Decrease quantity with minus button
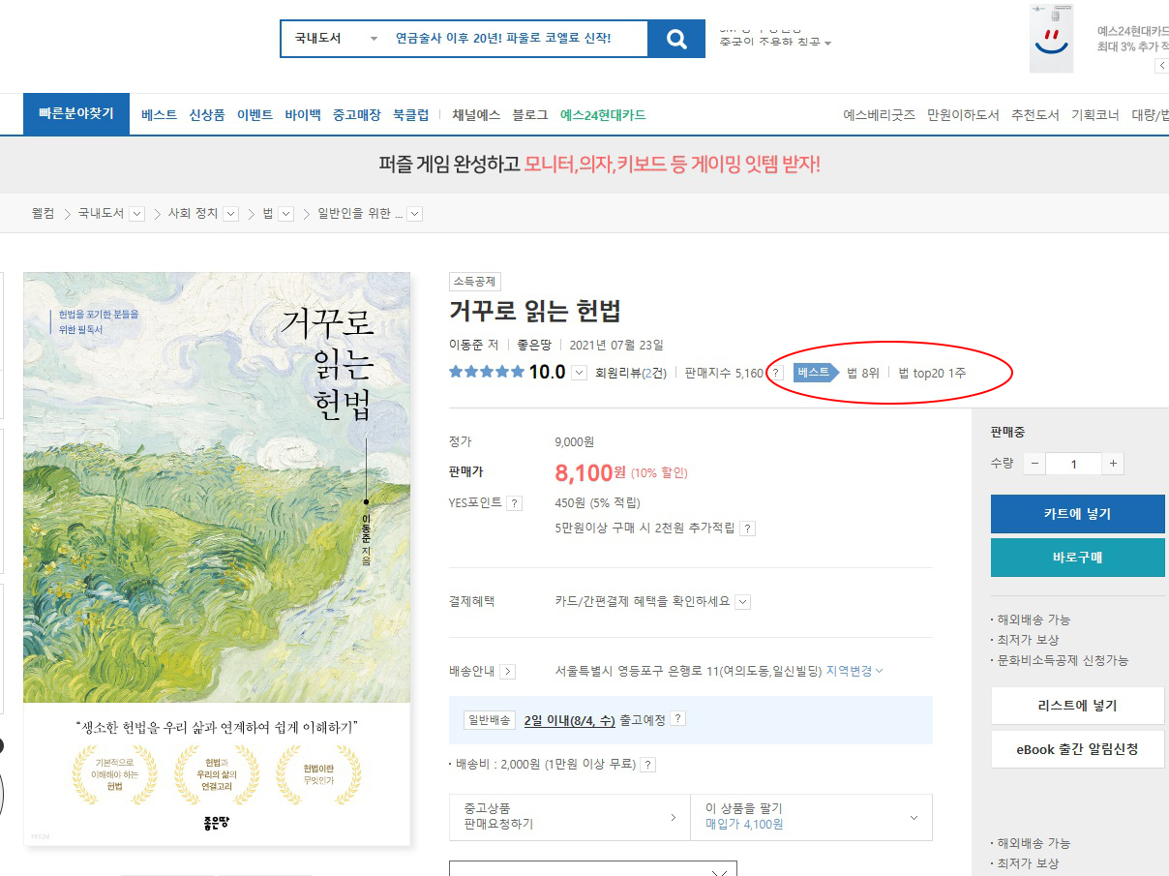The width and height of the screenshot is (1169, 876). tap(1035, 464)
